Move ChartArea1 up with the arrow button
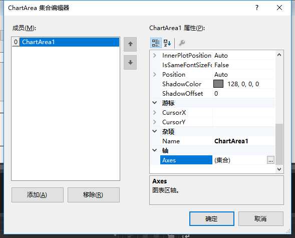Image resolution: width=295 pixels, height=238 pixels. click(x=130, y=44)
